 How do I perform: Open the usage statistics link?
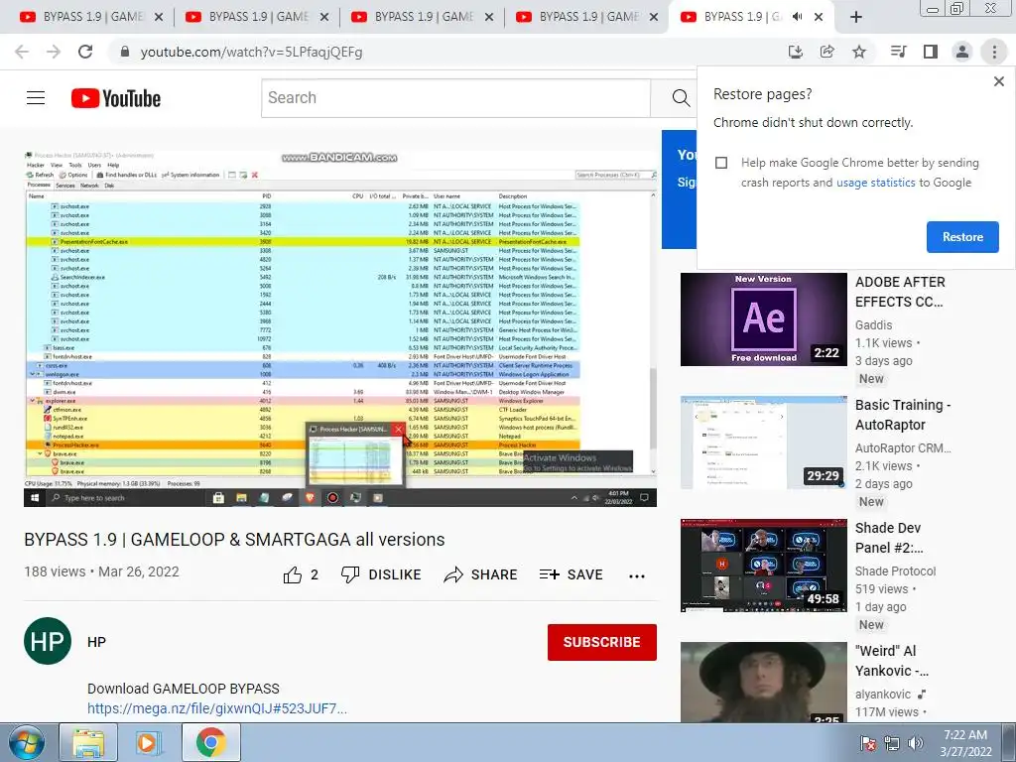pyautogui.click(x=875, y=183)
